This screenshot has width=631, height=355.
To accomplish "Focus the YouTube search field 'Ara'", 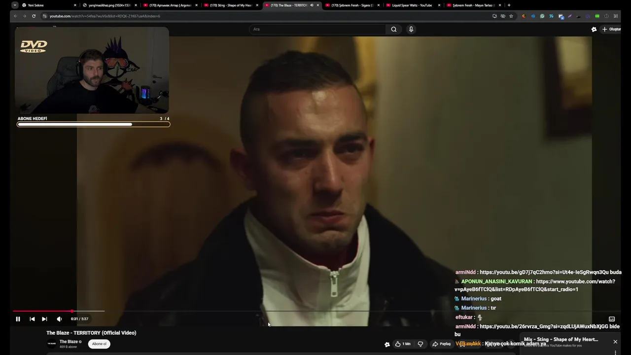I will click(318, 29).
